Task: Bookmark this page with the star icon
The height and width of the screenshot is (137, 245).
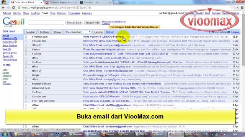Action: [x=232, y=8]
